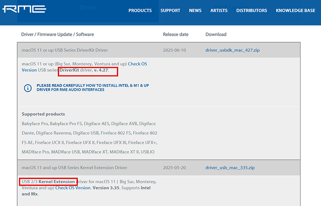Navigate to KNOWLEDGE BASE
Image resolution: width=321 pixels, height=206 pixels.
point(295,11)
